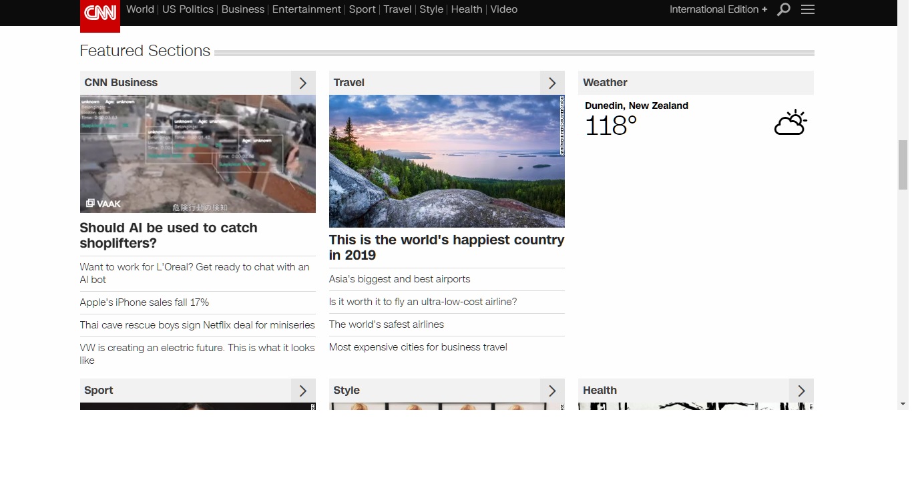Open the Video navigation item

503,9
